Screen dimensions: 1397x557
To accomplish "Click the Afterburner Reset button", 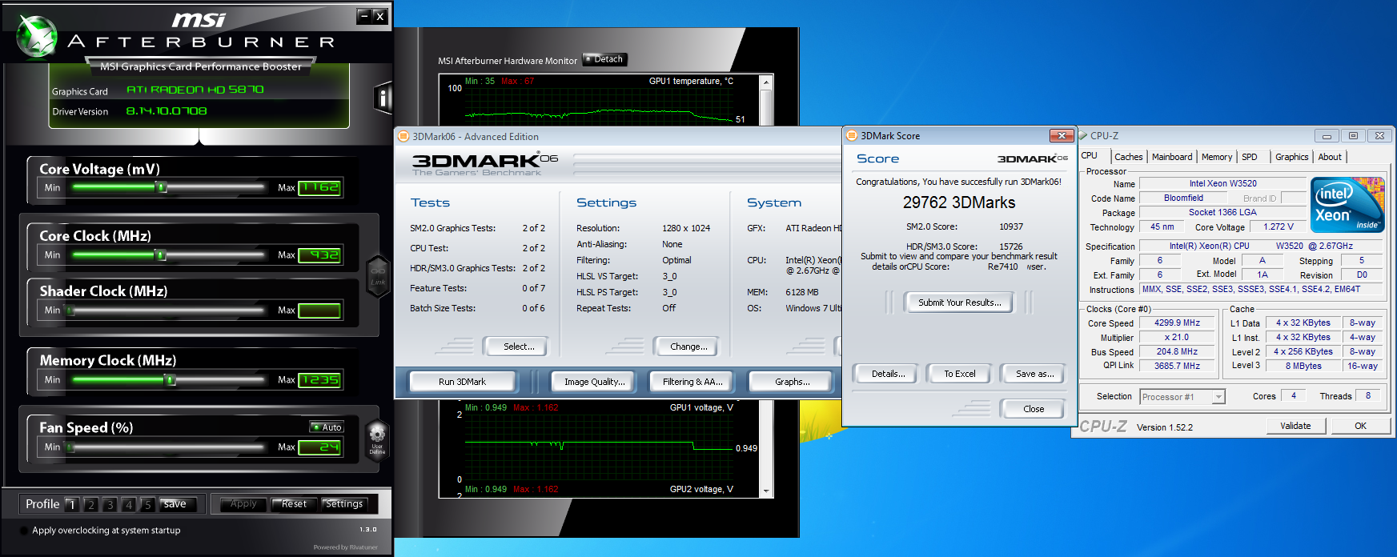I will [294, 504].
